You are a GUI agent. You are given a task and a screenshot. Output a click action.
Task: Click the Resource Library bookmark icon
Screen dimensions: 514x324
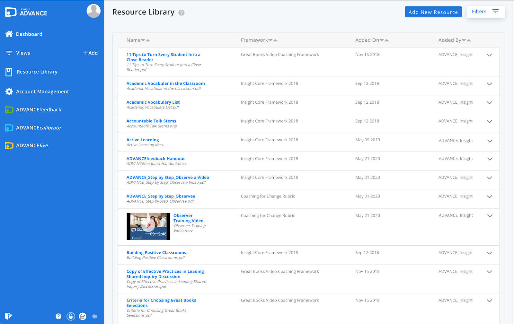pyautogui.click(x=9, y=72)
